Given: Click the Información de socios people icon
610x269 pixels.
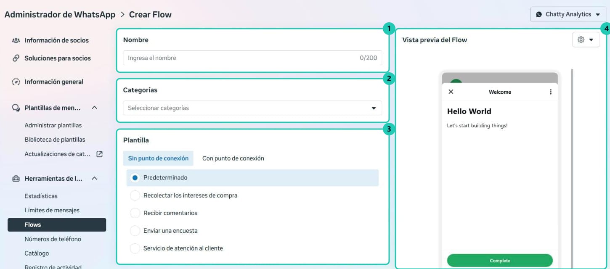Looking at the screenshot, I should tap(16, 40).
